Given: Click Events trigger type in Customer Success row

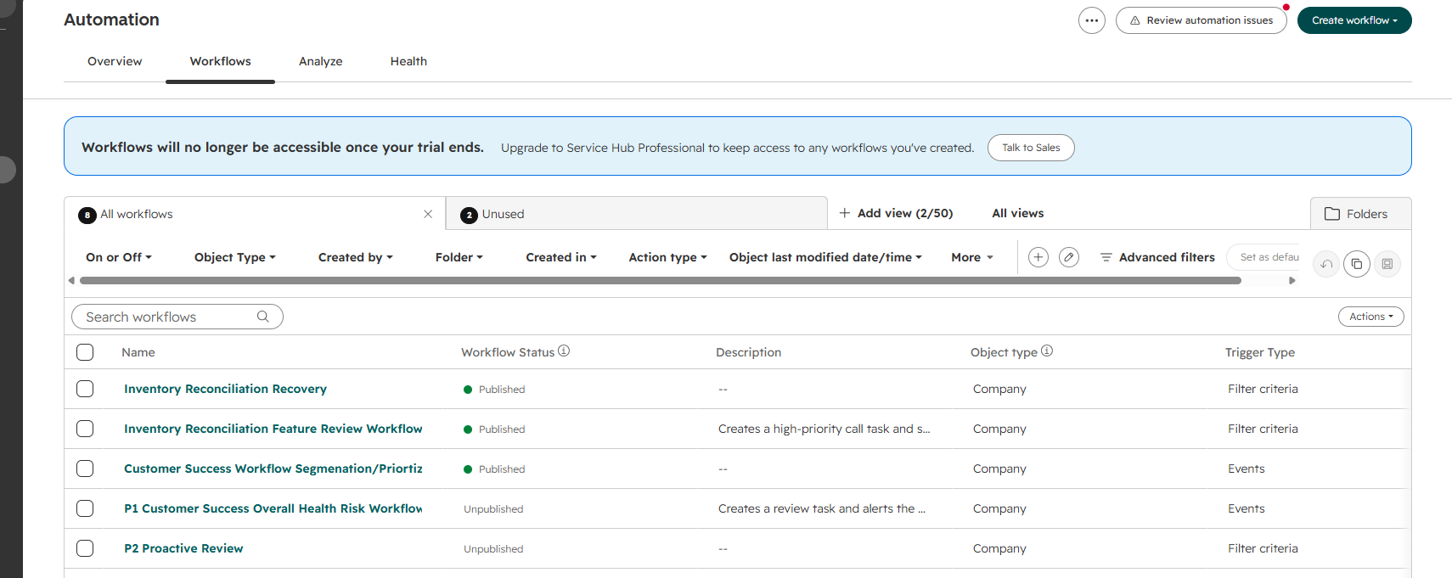Looking at the screenshot, I should 1247,469.
